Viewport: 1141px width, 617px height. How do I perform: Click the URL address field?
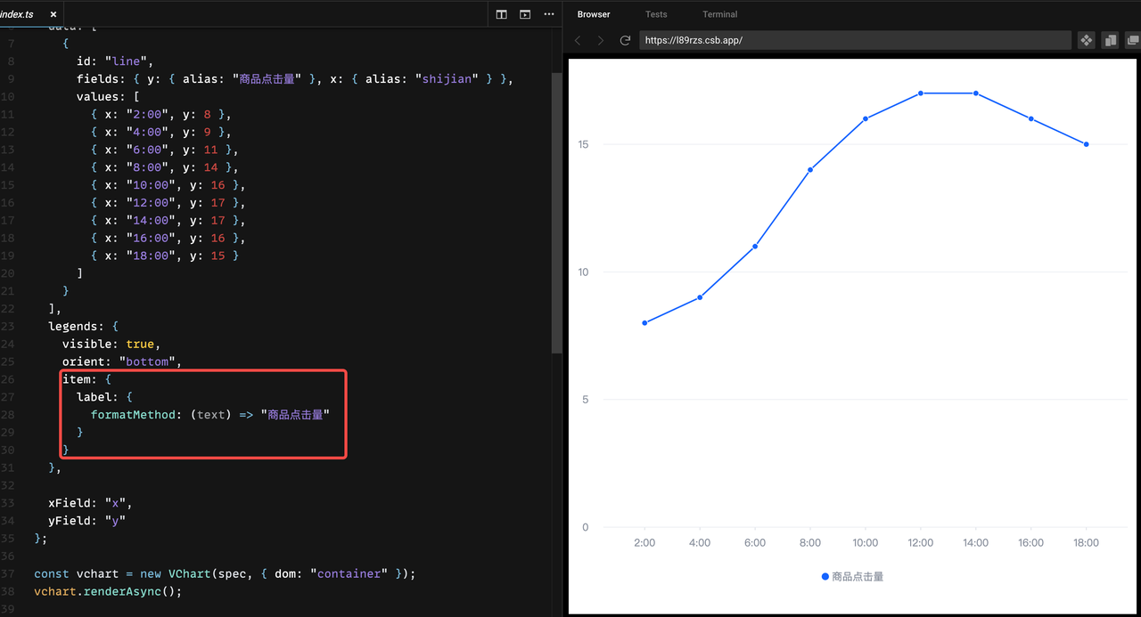tap(855, 40)
